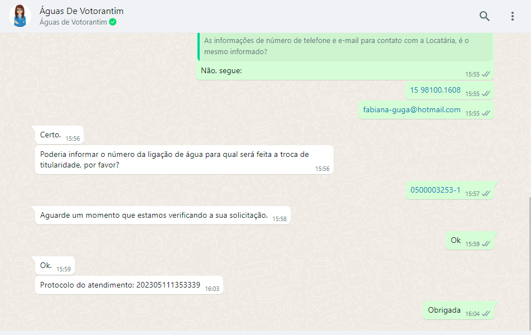Image resolution: width=531 pixels, height=335 pixels.
Task: Click the 'Protocolo do atendimento' message
Action: tap(120, 285)
